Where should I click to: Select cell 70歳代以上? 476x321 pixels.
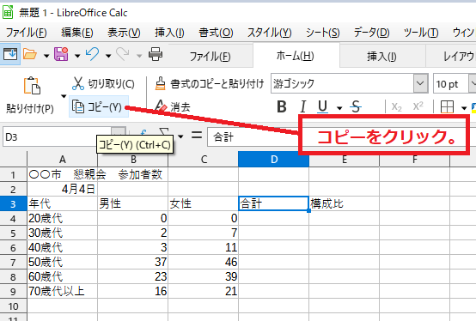(x=62, y=291)
